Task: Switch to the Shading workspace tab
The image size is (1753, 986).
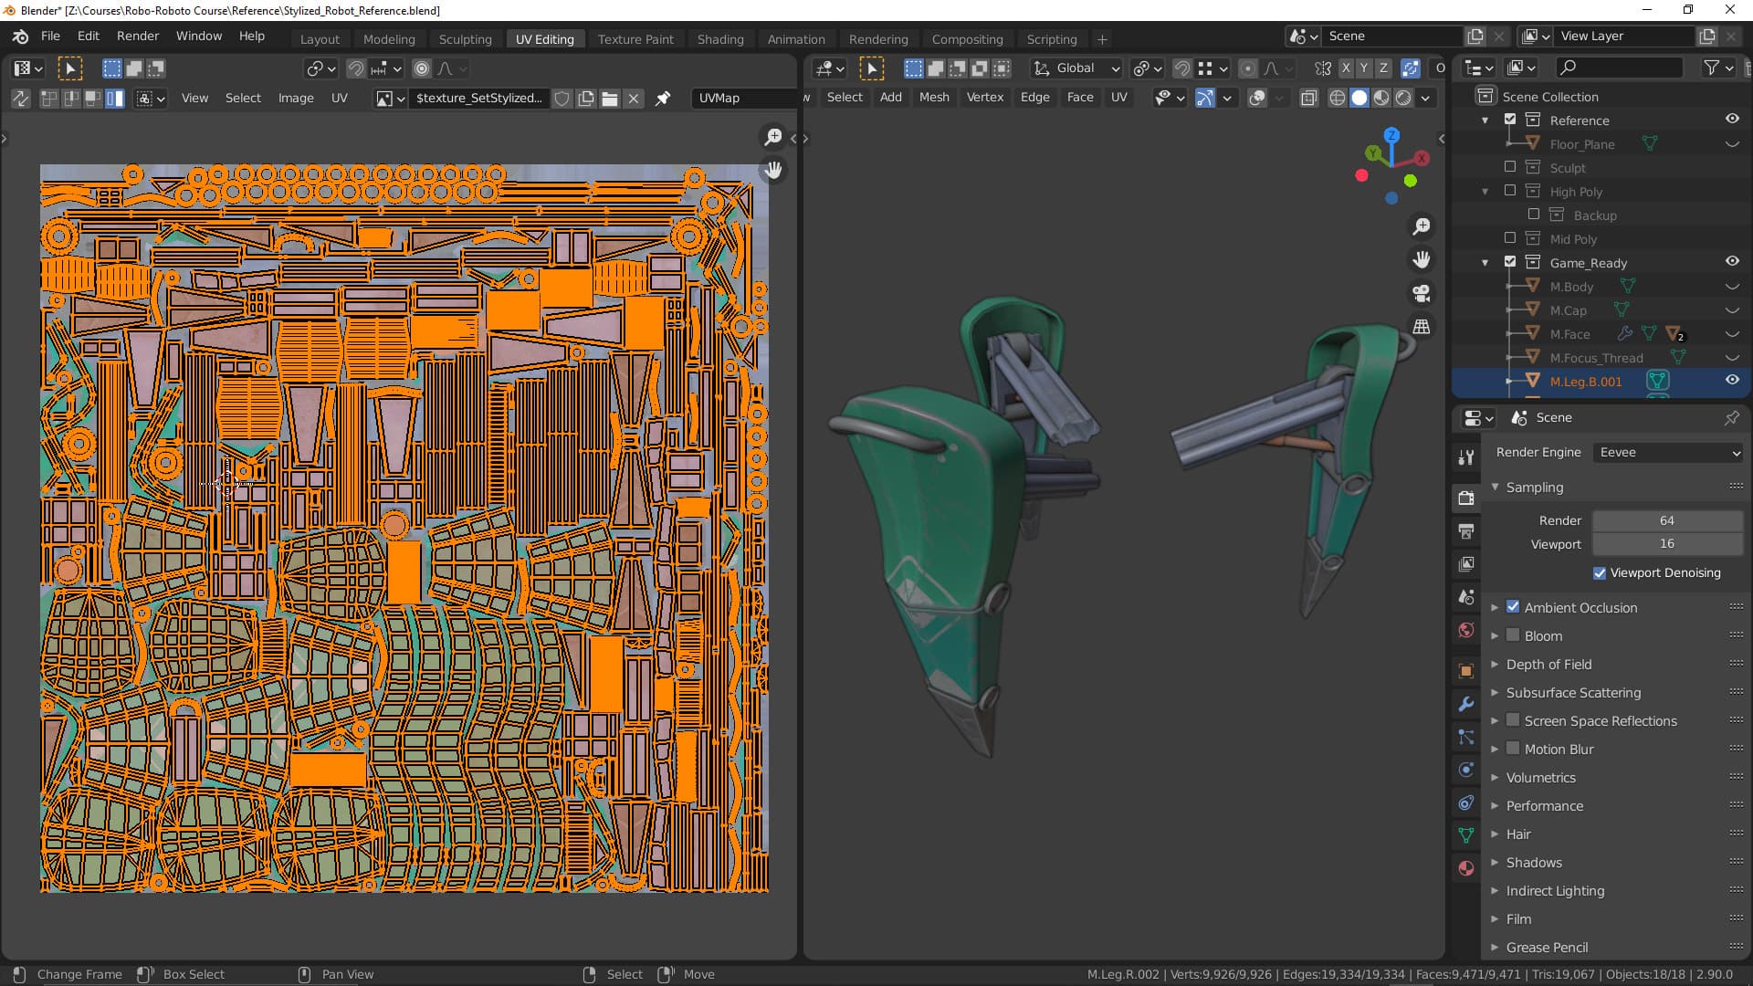Action: pos(720,38)
